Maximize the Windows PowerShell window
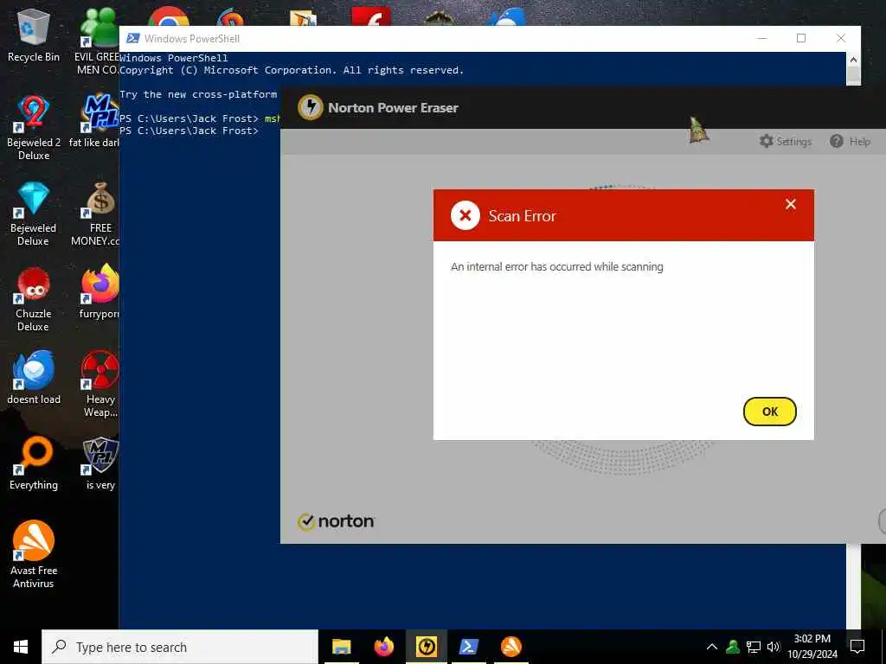 click(800, 38)
